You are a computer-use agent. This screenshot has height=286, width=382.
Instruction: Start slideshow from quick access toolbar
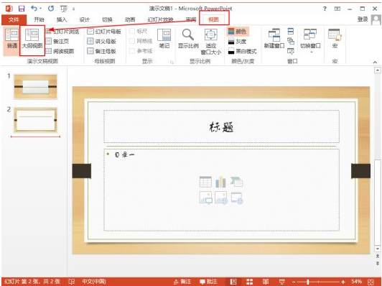pyautogui.click(x=63, y=9)
